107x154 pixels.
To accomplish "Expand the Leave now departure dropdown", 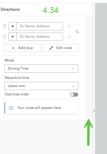I will tap(41, 86).
